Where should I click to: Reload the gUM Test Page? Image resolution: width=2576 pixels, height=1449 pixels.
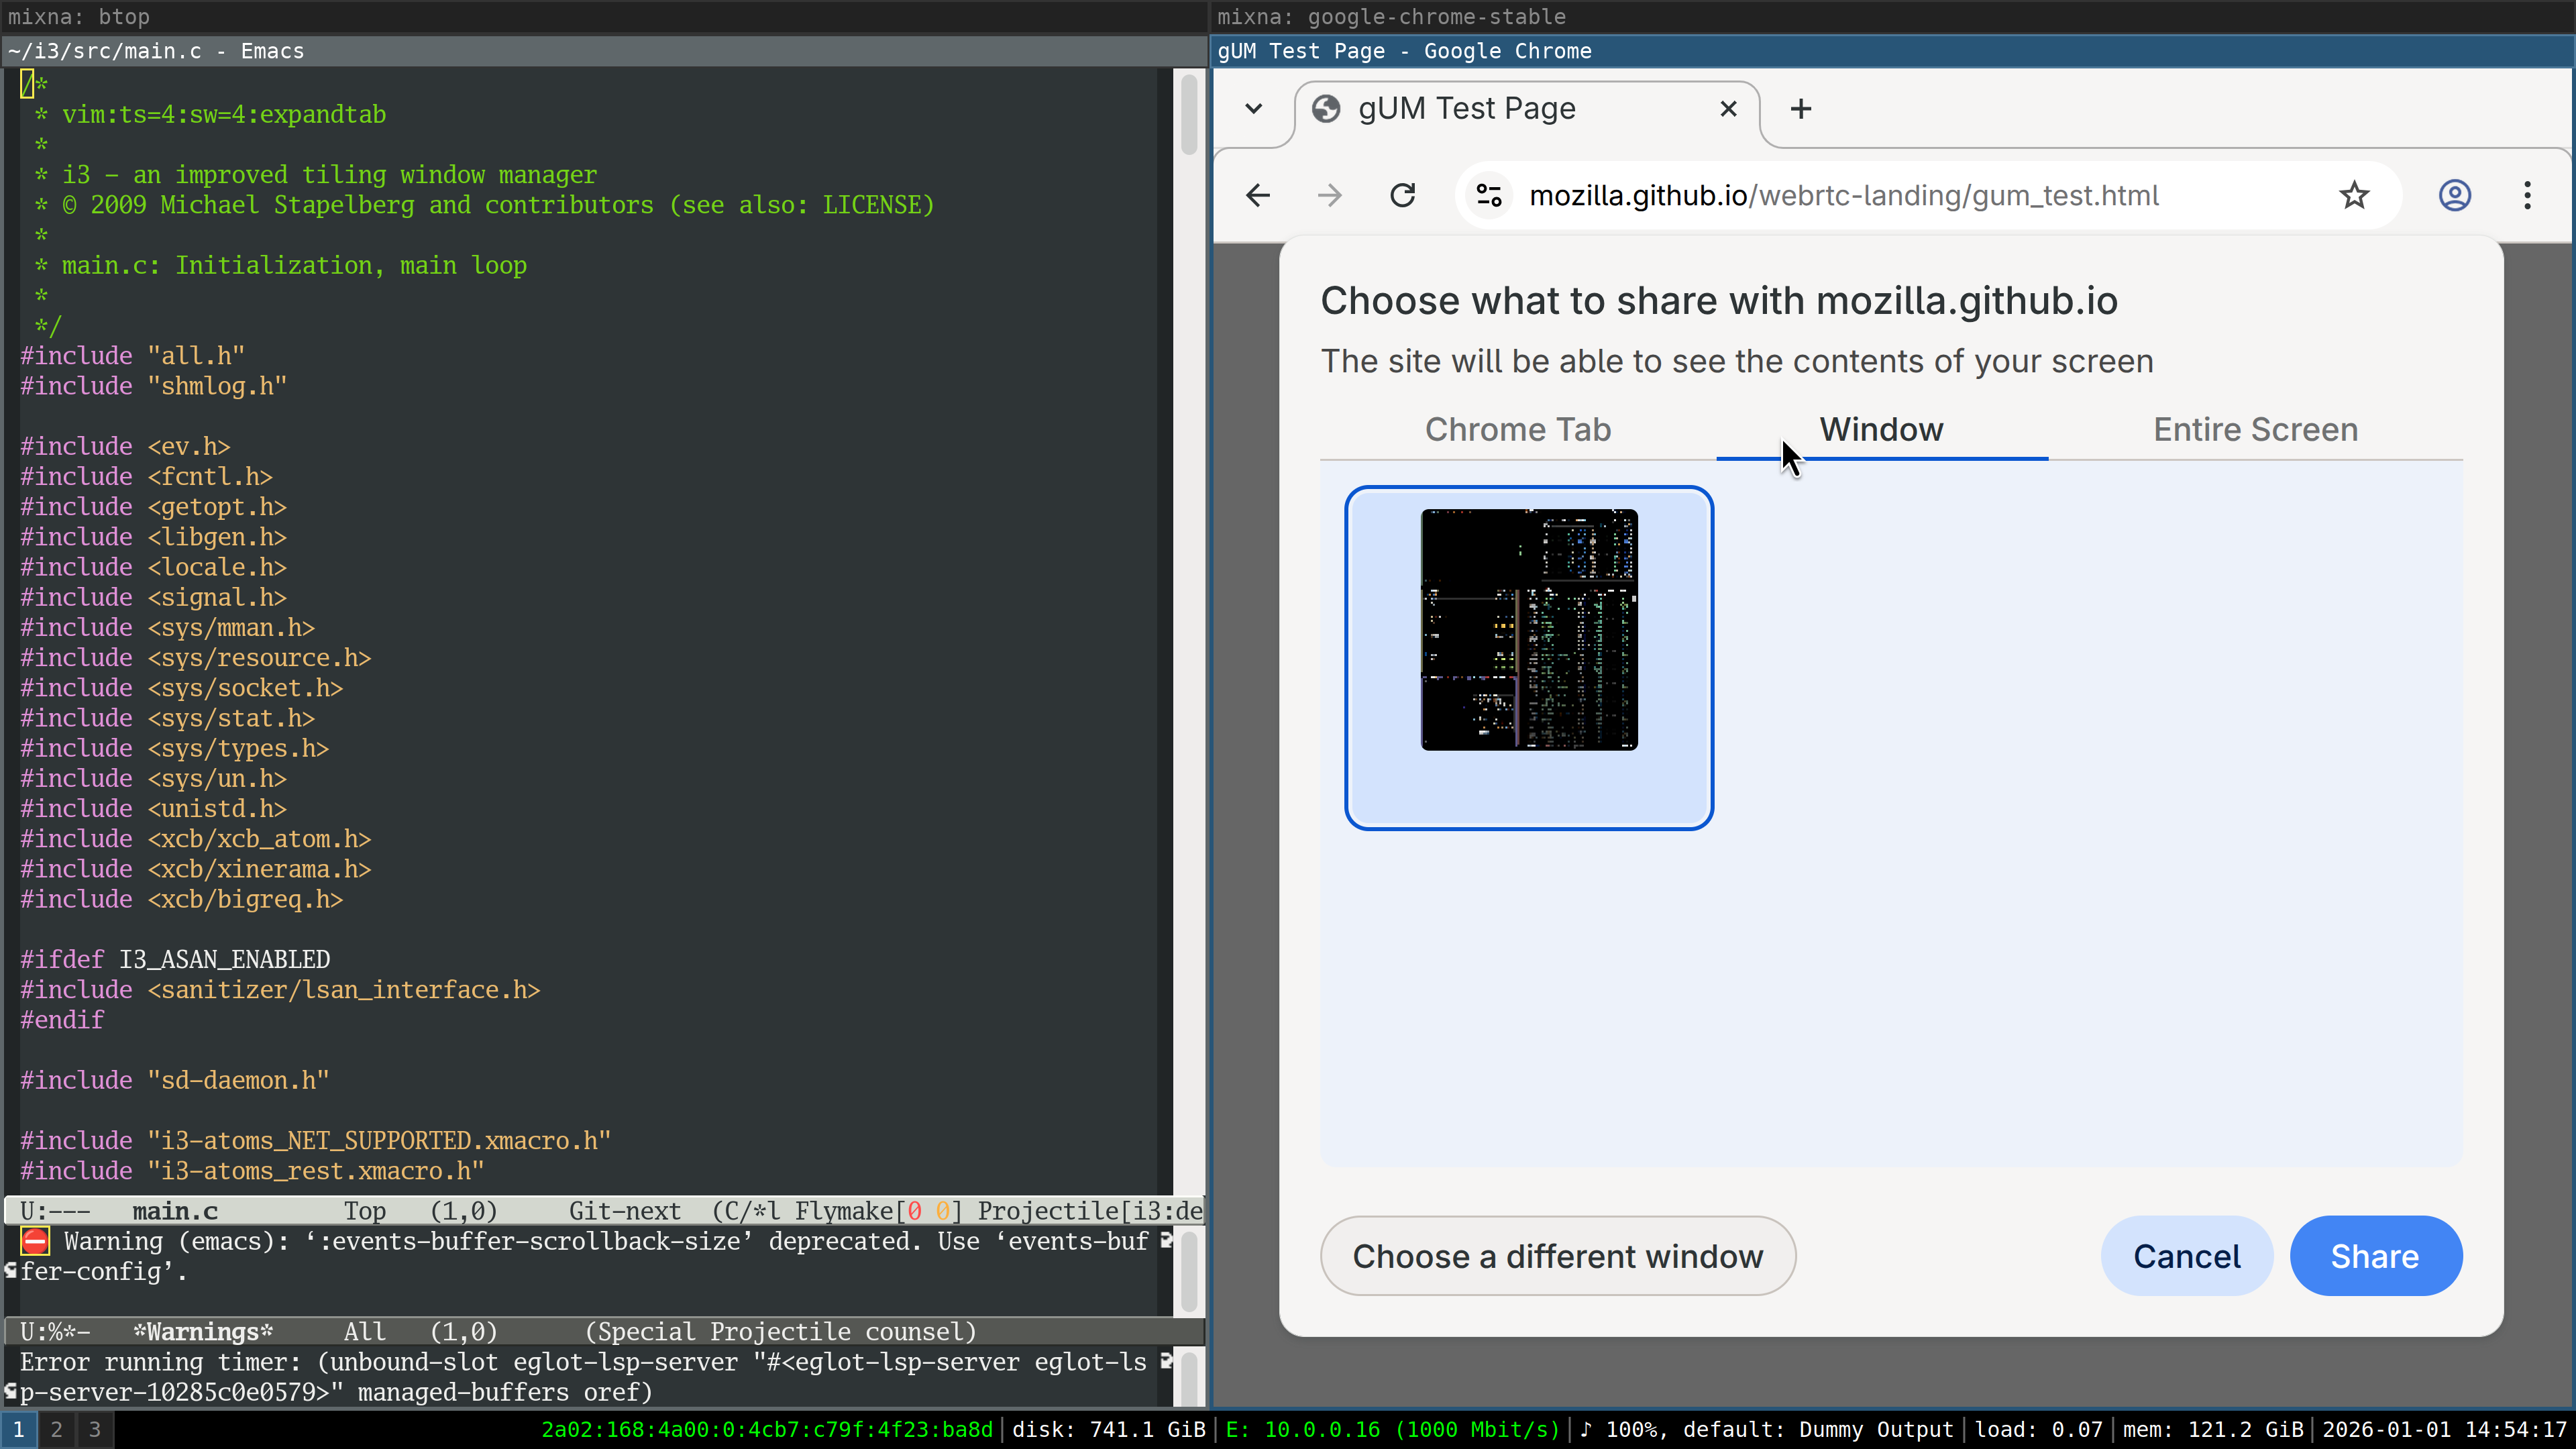coord(1403,195)
